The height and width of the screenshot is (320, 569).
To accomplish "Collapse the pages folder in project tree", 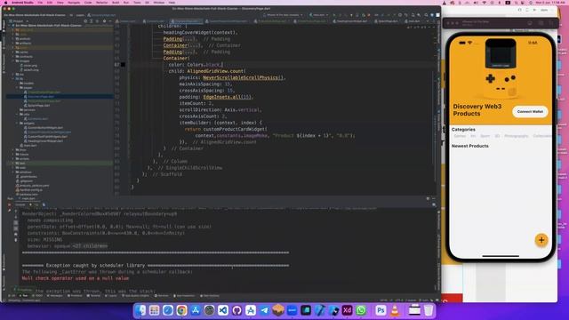I will (x=17, y=87).
